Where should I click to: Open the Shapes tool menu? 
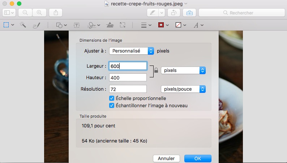tap(61, 25)
